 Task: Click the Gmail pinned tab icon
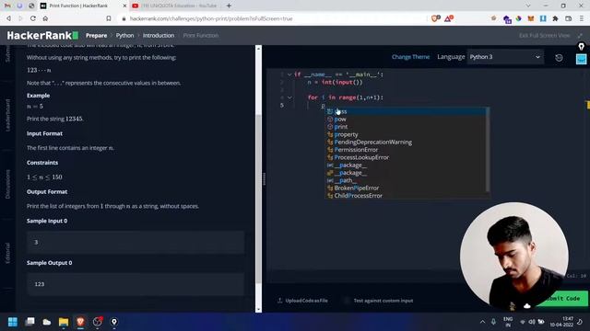(x=7, y=6)
